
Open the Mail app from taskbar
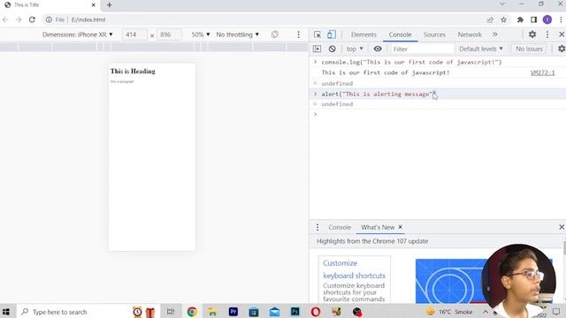274,312
